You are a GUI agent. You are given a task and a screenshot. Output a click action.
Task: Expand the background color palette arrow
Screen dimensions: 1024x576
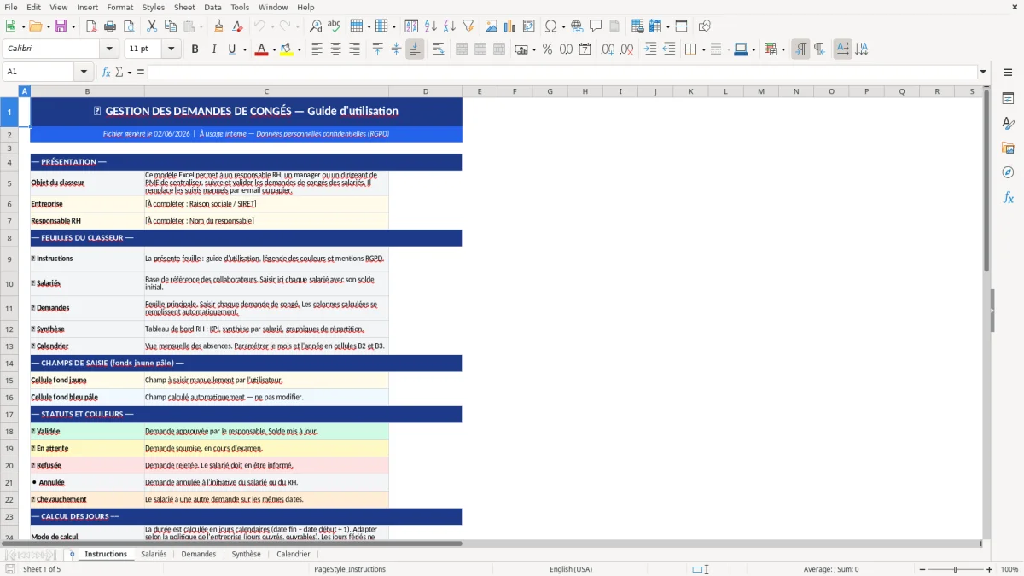[x=300, y=49]
